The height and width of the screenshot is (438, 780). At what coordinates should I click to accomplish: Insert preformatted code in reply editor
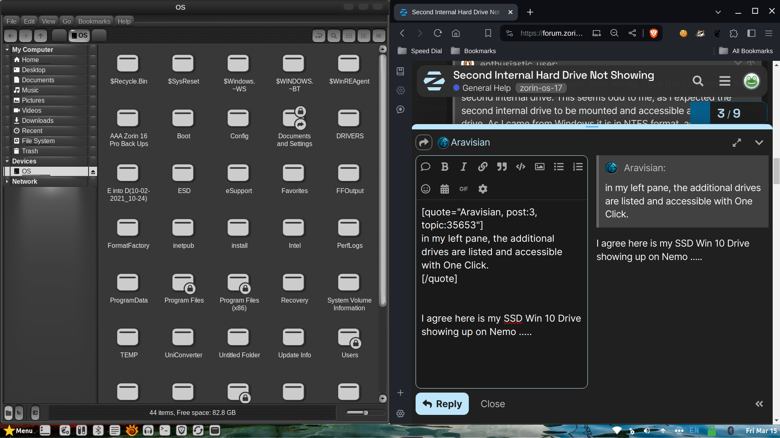(x=520, y=167)
